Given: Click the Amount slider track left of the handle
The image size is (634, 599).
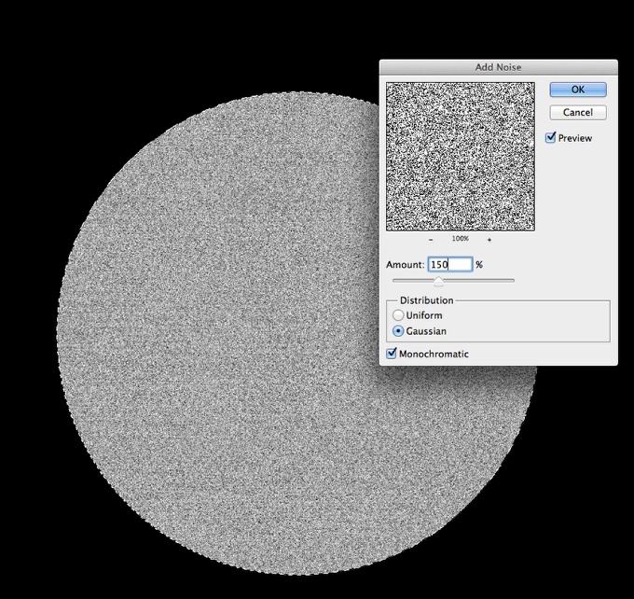Looking at the screenshot, I should (413, 280).
